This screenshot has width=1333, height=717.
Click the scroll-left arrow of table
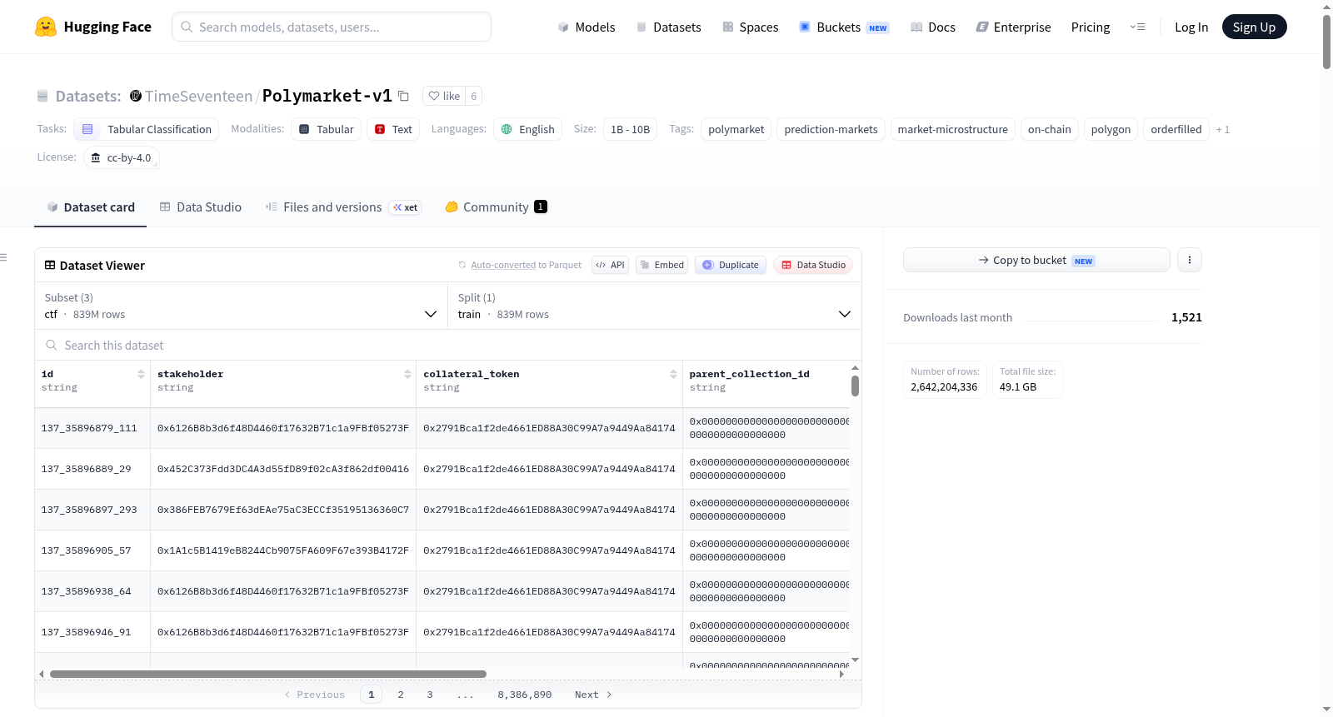[41, 674]
